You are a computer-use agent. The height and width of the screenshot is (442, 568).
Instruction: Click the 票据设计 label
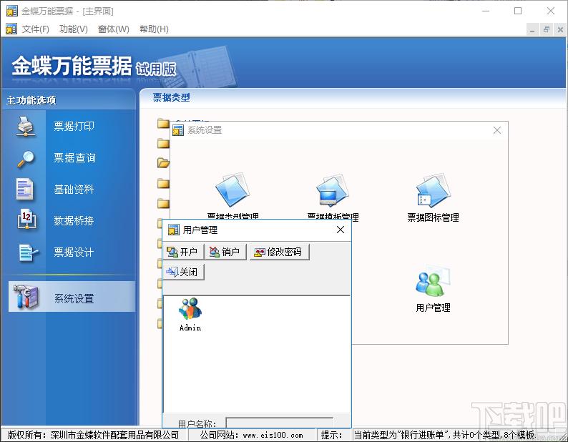point(74,252)
